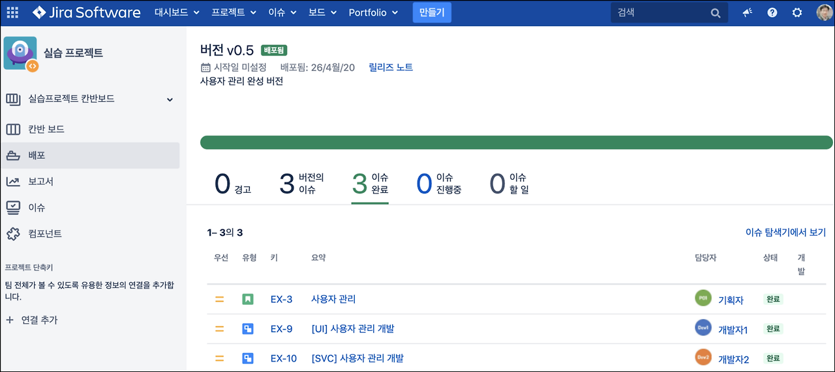
Task: Open the help question mark icon
Action: coord(772,12)
